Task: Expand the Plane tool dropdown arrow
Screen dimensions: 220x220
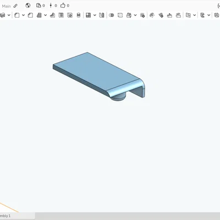Action: tap(195, 15)
